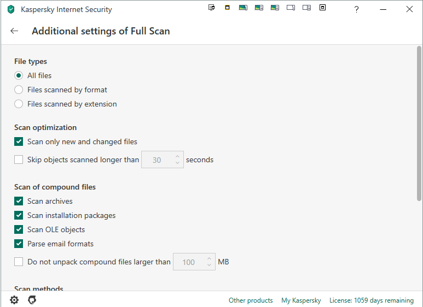
Task: Enable "Skip objects scanned longer than" checkbox
Action: [x=19, y=160]
